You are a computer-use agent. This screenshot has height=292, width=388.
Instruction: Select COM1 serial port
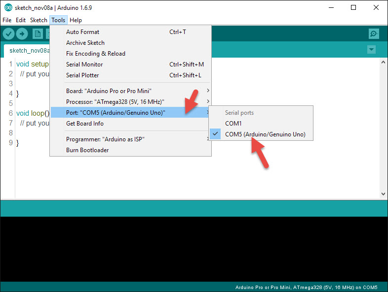click(233, 124)
